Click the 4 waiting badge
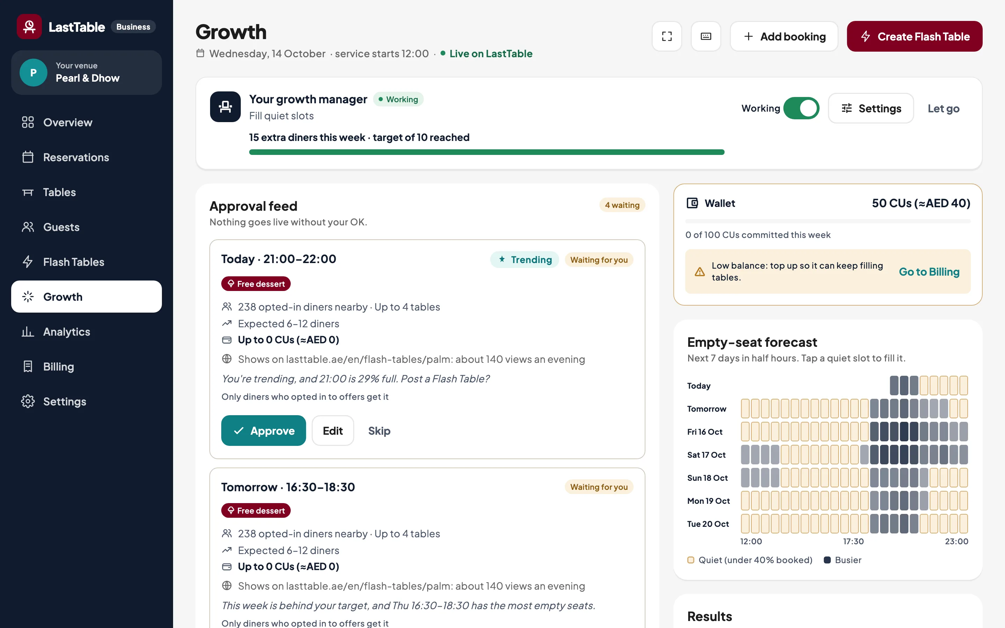1005x628 pixels. [622, 205]
